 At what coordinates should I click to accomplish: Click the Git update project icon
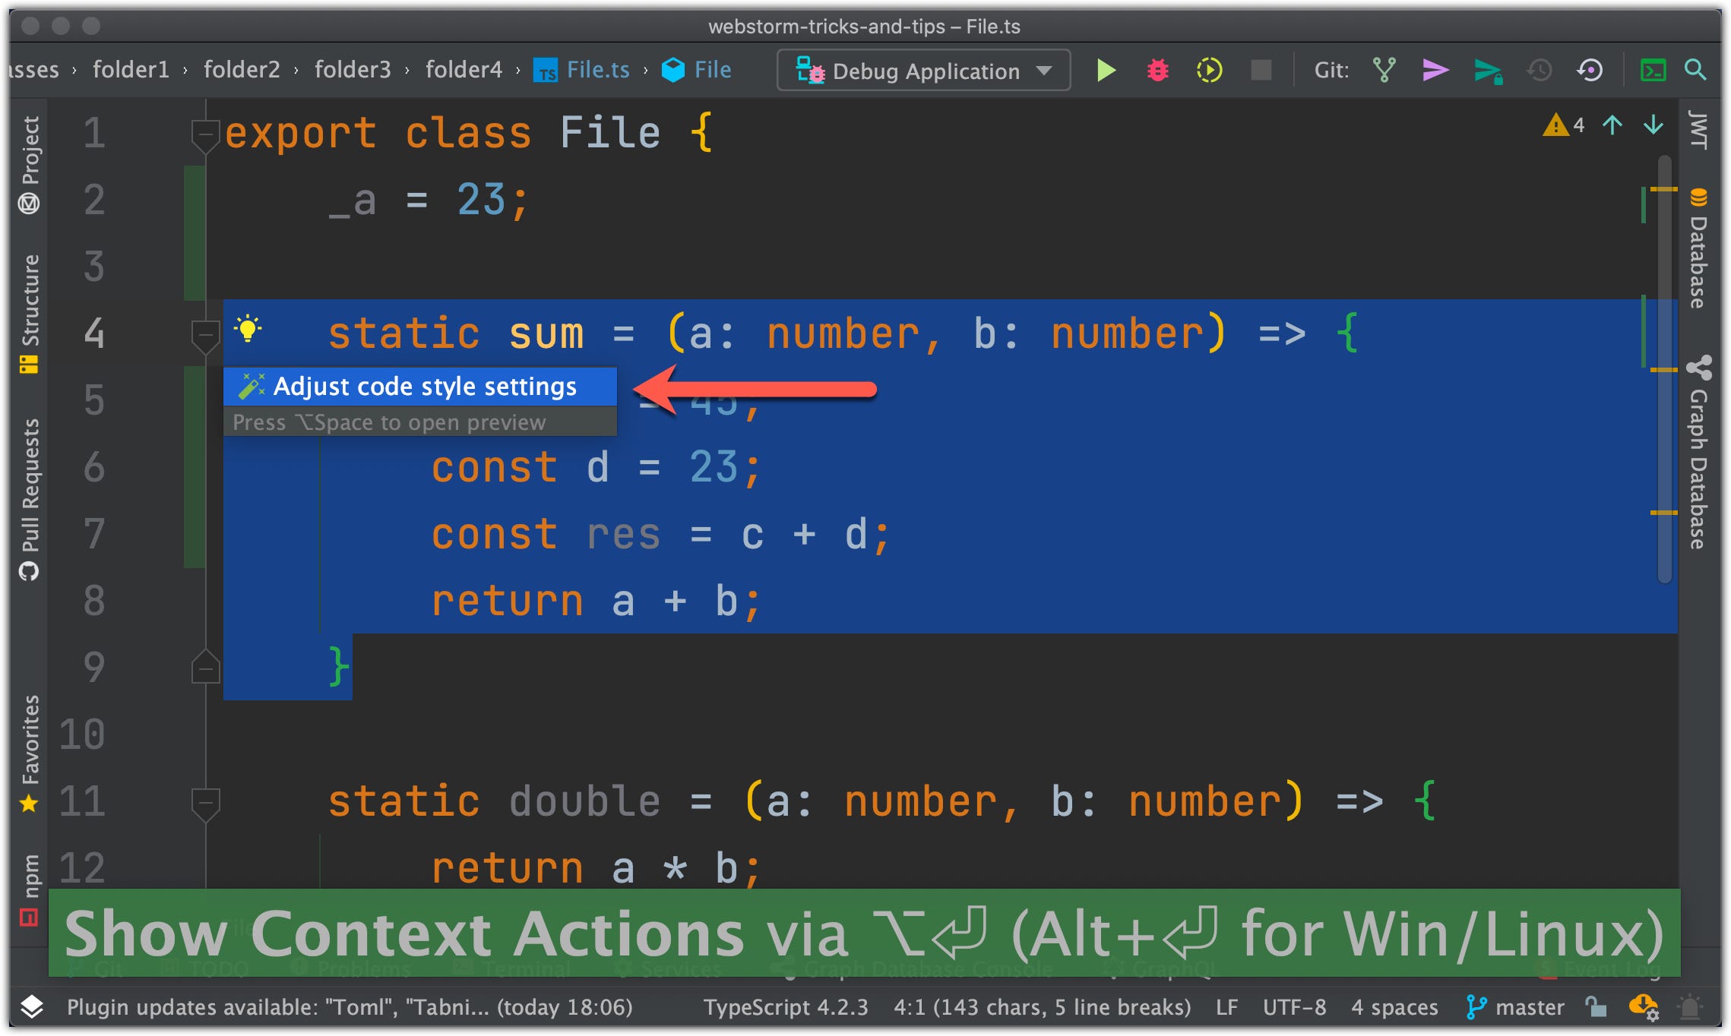(x=1384, y=71)
